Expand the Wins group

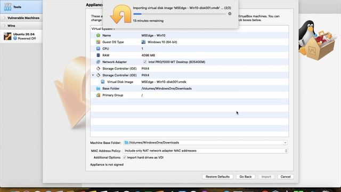point(5,26)
